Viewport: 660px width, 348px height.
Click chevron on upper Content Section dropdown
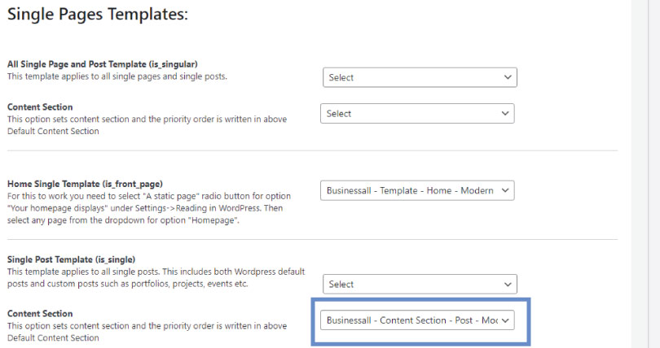pyautogui.click(x=505, y=114)
